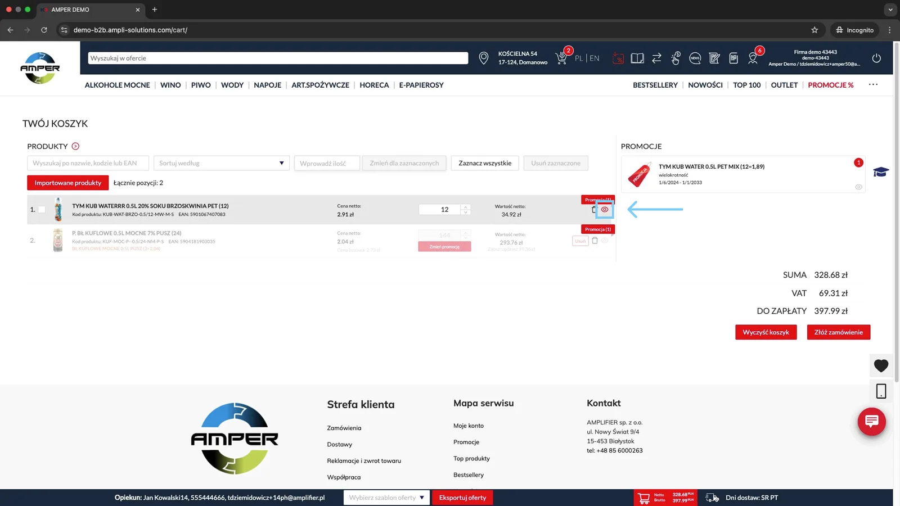
Task: Click the Wyszukaj w ofercie search field
Action: click(278, 58)
